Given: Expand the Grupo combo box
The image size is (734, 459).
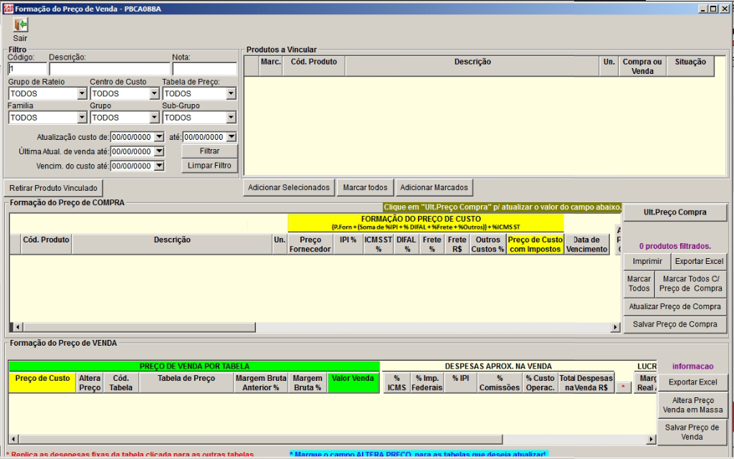Looking at the screenshot, I should point(155,118).
